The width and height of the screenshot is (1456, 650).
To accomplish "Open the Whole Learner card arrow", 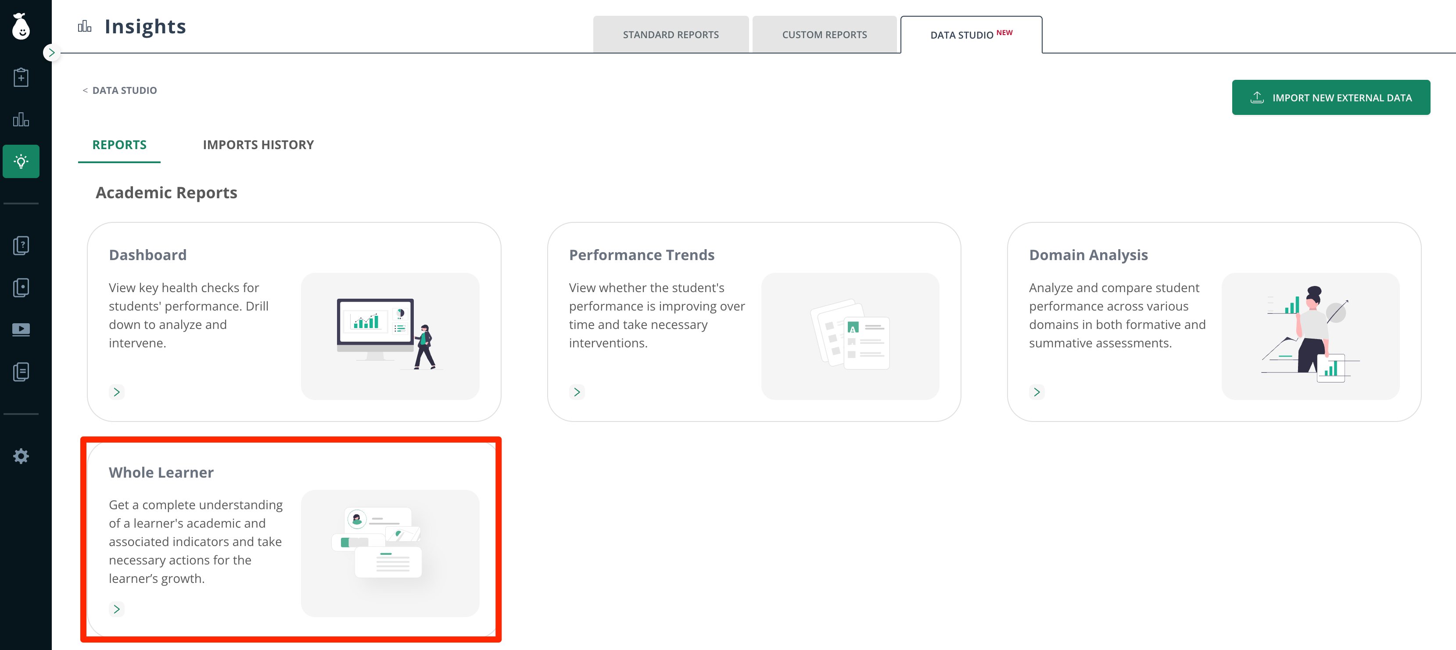I will [116, 609].
